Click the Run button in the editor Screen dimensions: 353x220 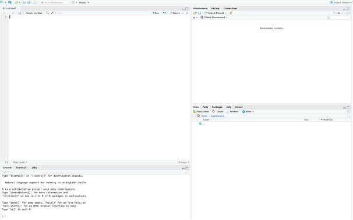[x=156, y=13]
